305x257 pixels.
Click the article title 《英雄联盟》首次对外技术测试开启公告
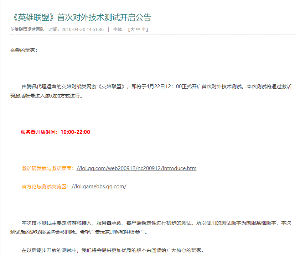pos(81,17)
